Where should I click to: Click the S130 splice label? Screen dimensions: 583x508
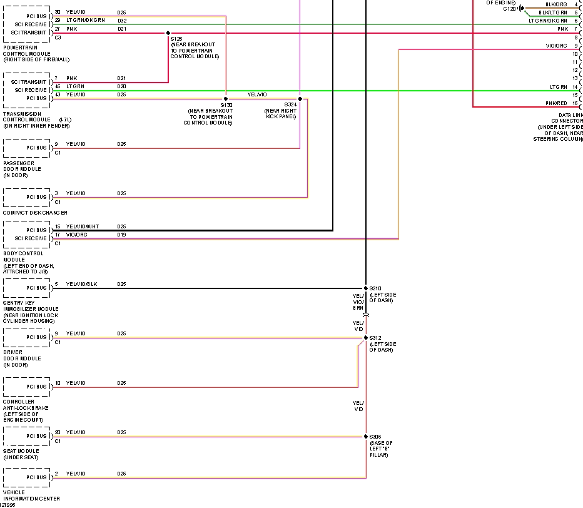(x=226, y=105)
